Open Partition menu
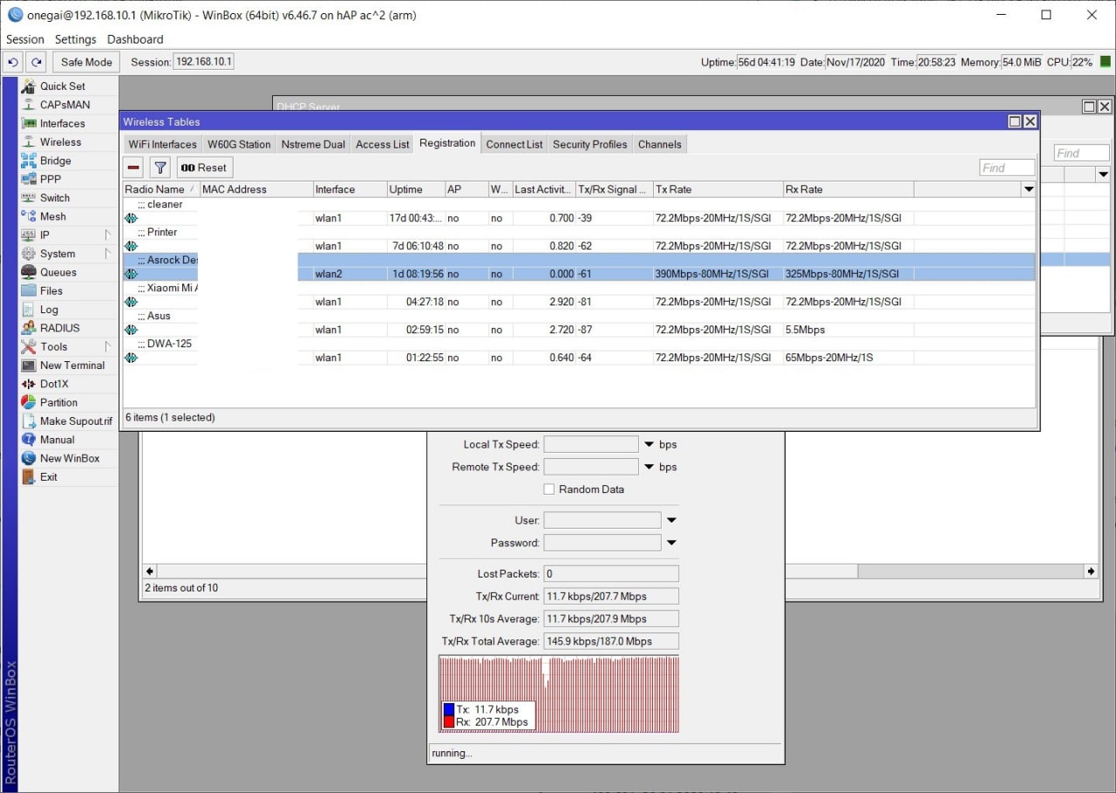This screenshot has width=1116, height=793. click(69, 402)
